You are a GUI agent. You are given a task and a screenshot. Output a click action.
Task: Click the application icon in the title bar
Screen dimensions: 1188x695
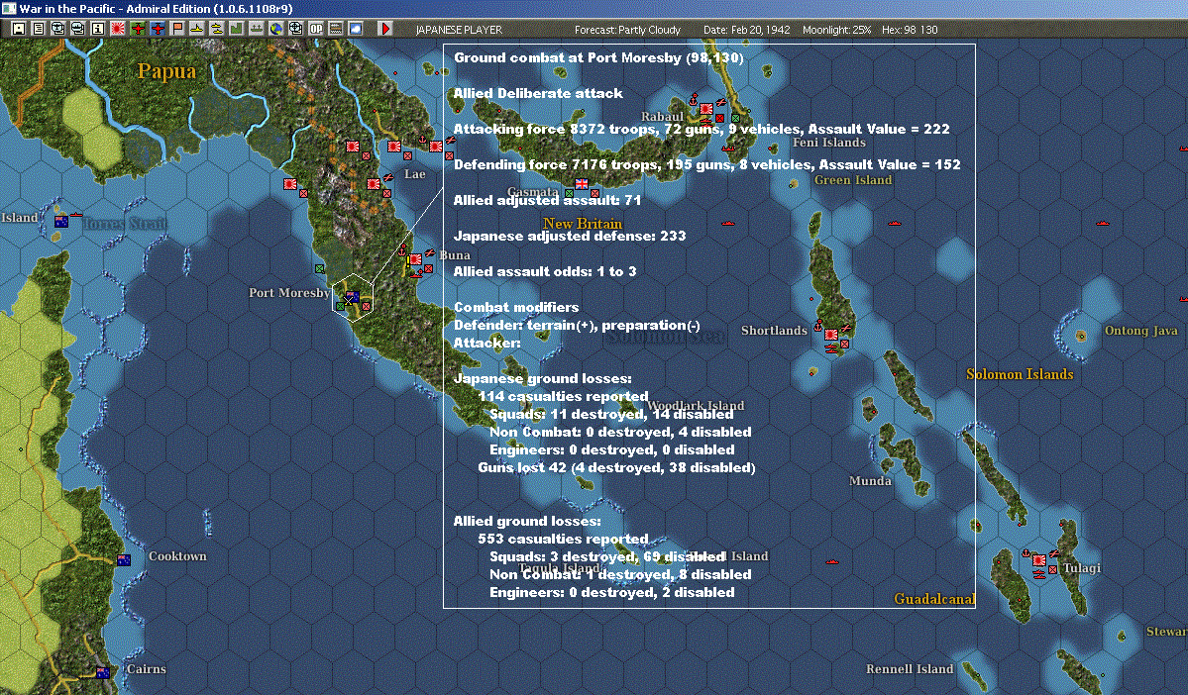tap(8, 8)
